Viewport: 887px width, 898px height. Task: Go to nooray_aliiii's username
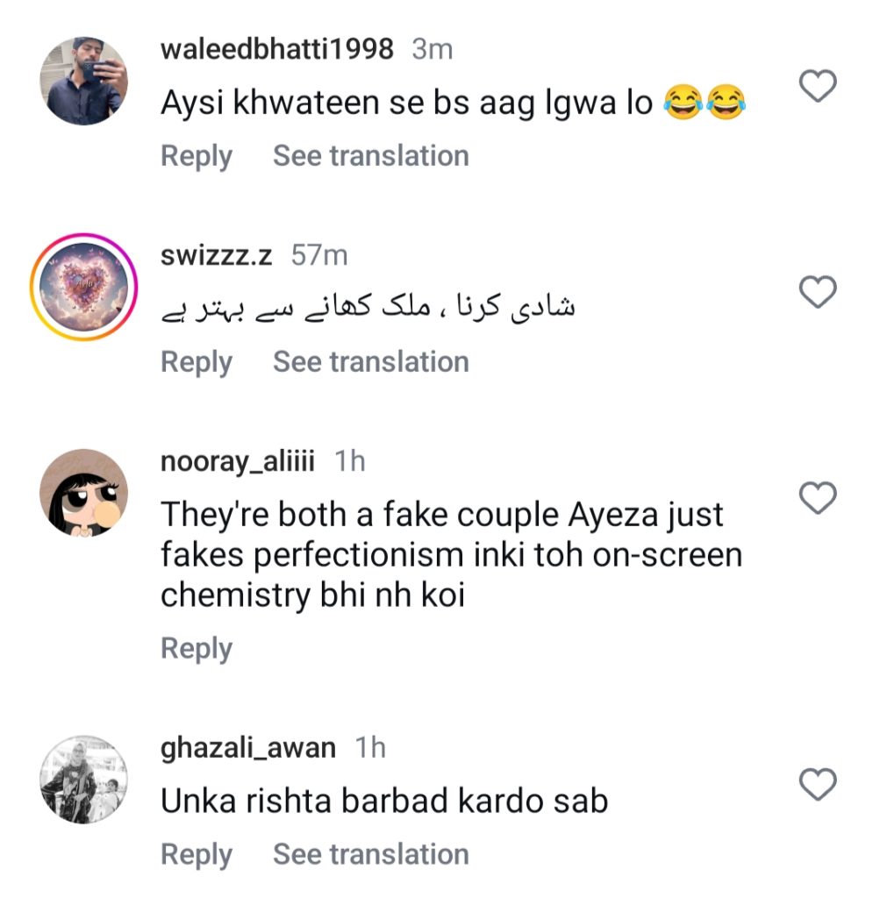pos(238,461)
